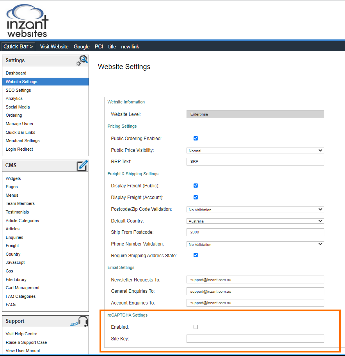Click the CMS edit pencil icon
345x356 pixels.
tap(82, 166)
